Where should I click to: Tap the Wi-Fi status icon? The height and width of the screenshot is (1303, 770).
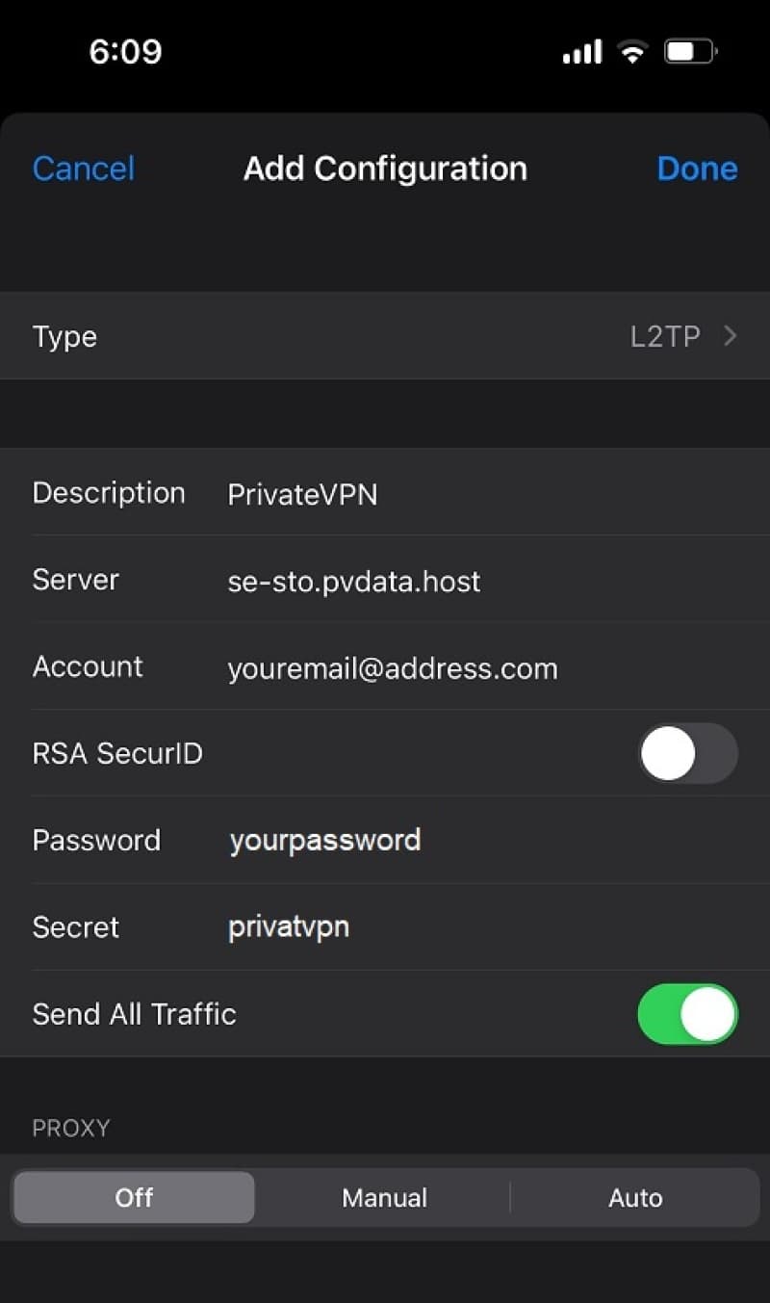coord(632,52)
